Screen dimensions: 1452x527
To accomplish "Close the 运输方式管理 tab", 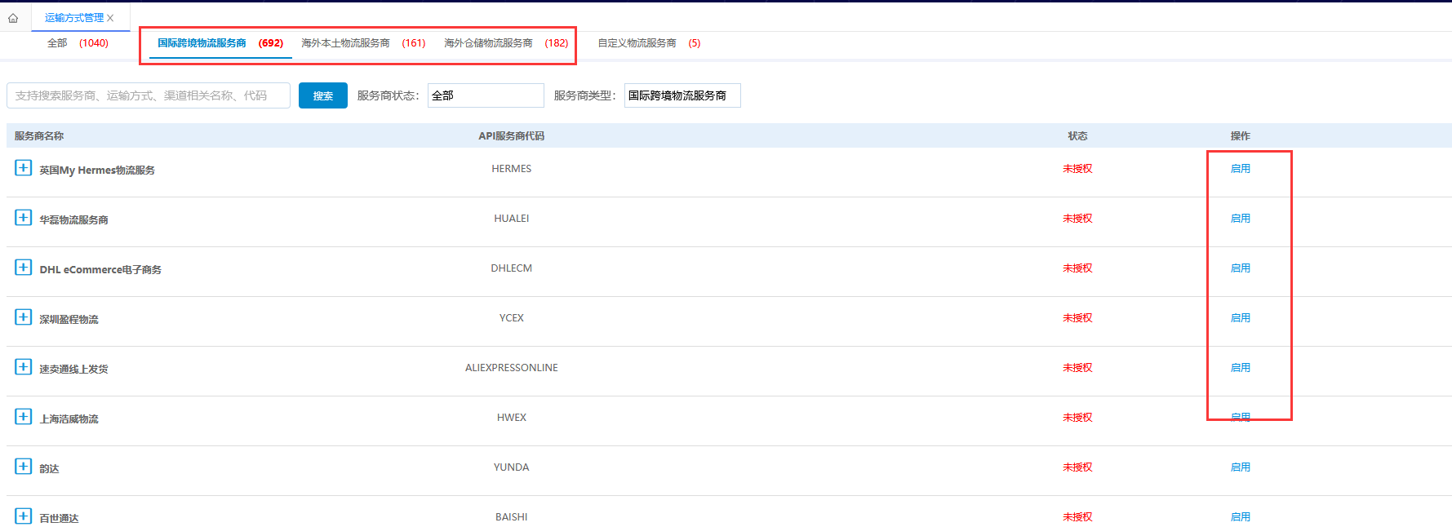I will point(111,18).
